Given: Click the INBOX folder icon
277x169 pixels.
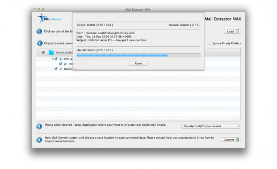Looking at the screenshot, I should point(66,64).
